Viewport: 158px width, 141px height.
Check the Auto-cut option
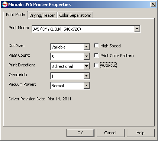(96, 65)
